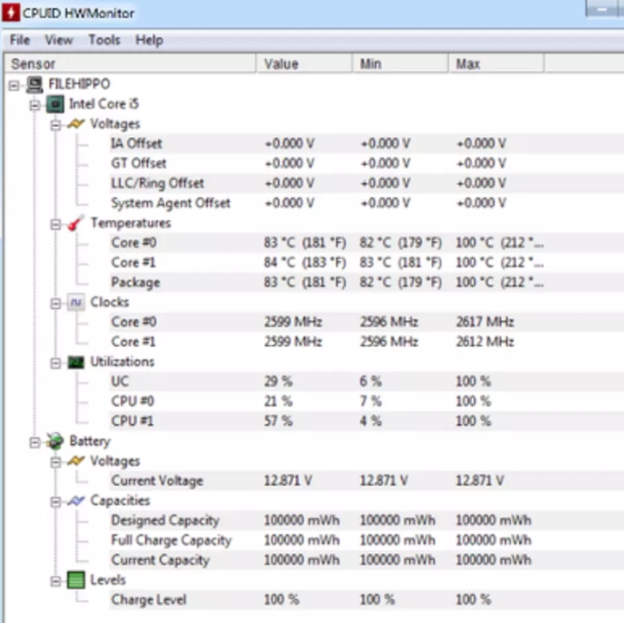Select the System Agent Offset row
The image size is (624, 623).
pos(366,203)
